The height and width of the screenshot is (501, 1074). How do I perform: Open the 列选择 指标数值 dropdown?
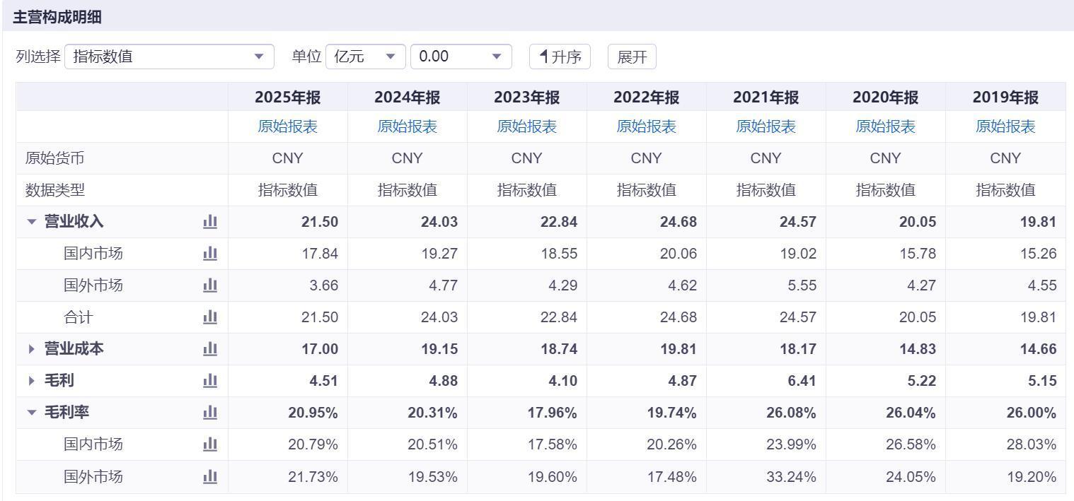[169, 57]
